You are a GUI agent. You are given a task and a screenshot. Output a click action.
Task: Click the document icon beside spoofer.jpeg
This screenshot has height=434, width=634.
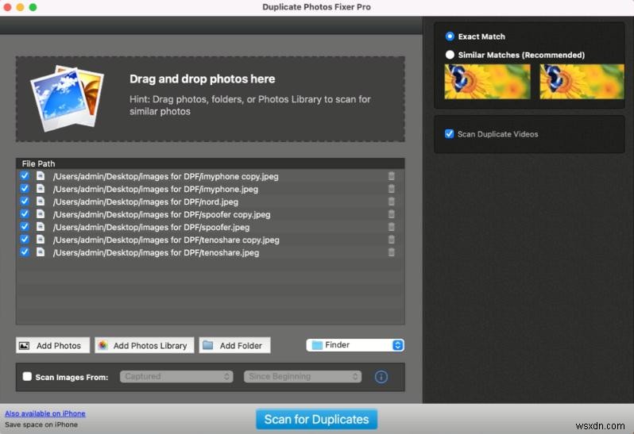click(41, 226)
